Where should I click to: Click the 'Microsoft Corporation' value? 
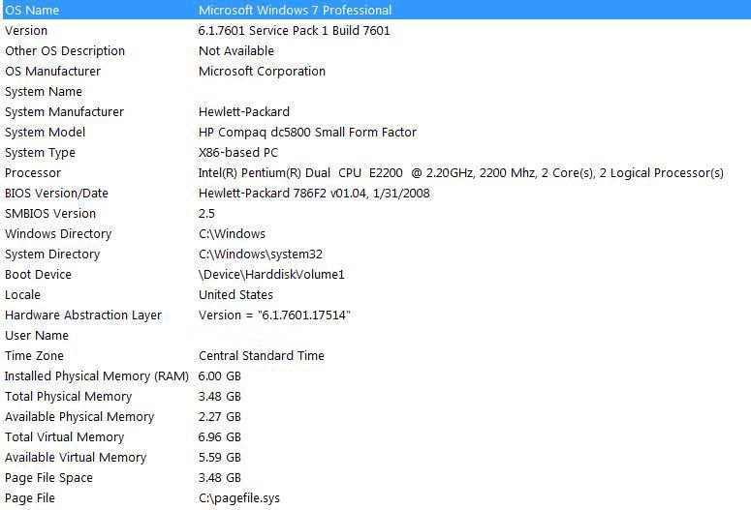[262, 72]
